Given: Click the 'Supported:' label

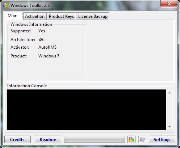Looking at the screenshot, I should [21, 31].
